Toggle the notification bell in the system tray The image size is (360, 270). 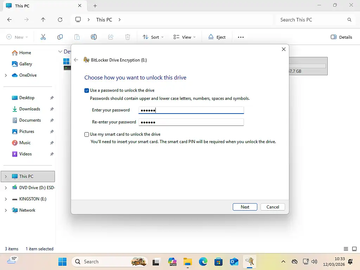click(350, 262)
